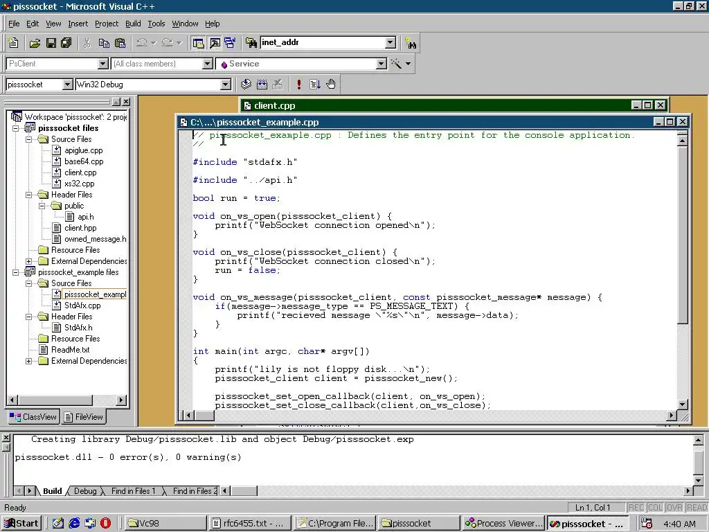Open the Service member dropdown
Viewport: 709px width, 532px height.
tap(382, 64)
